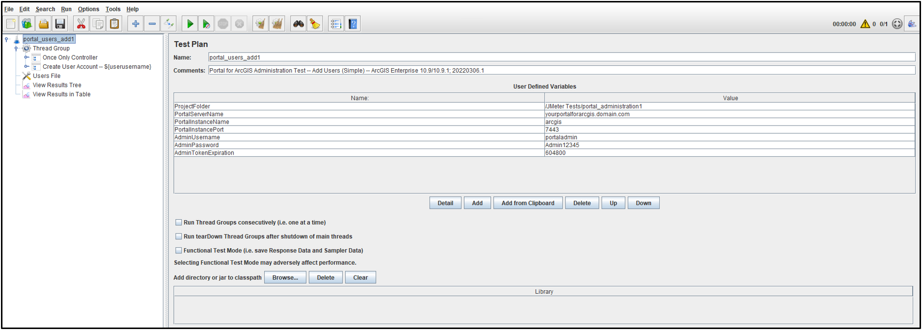Click the Paste clipboard icon
The image size is (922, 330).
pyautogui.click(x=114, y=24)
